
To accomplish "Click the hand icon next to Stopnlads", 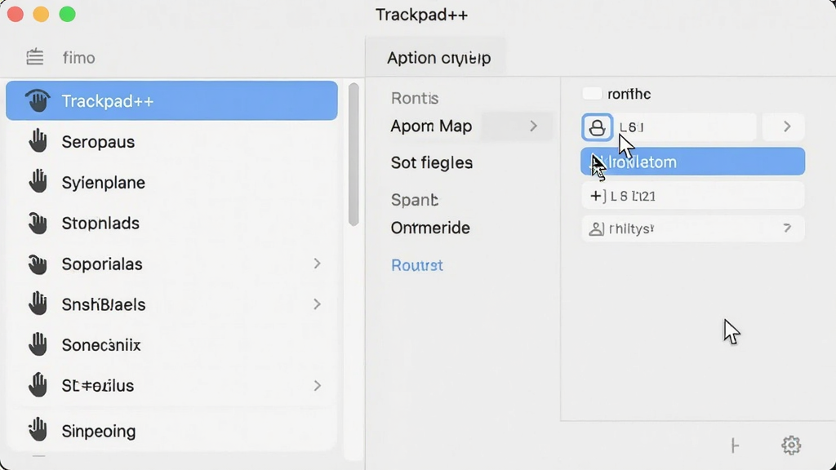I will pos(38,223).
